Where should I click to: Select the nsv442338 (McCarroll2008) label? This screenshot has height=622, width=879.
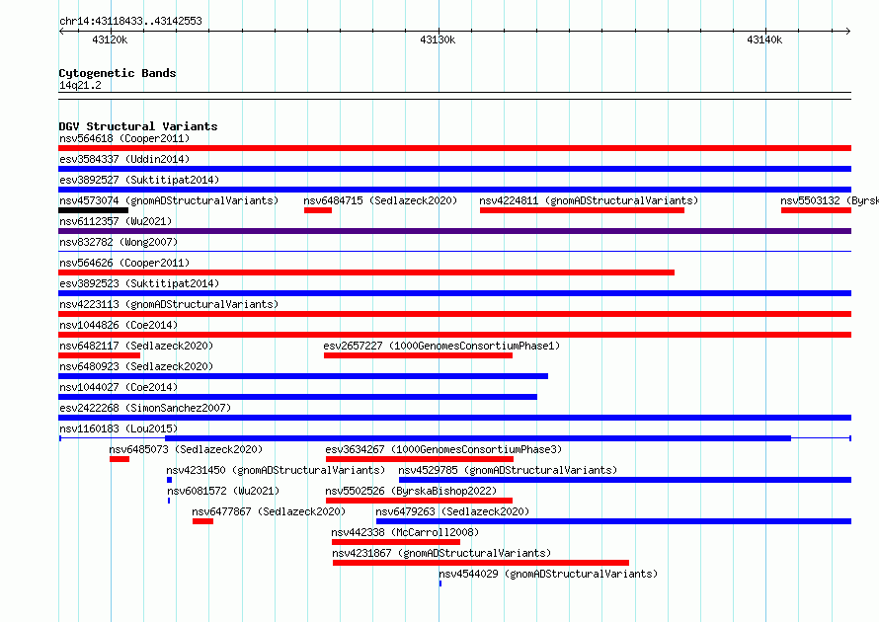pos(405,532)
